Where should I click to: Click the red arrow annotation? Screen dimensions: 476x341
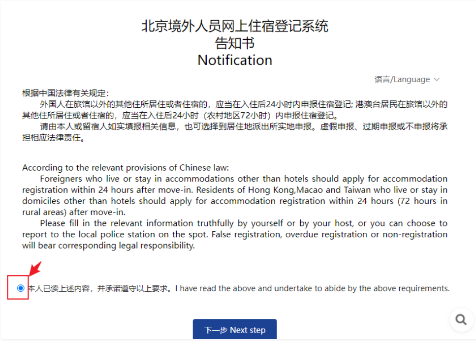[35, 269]
